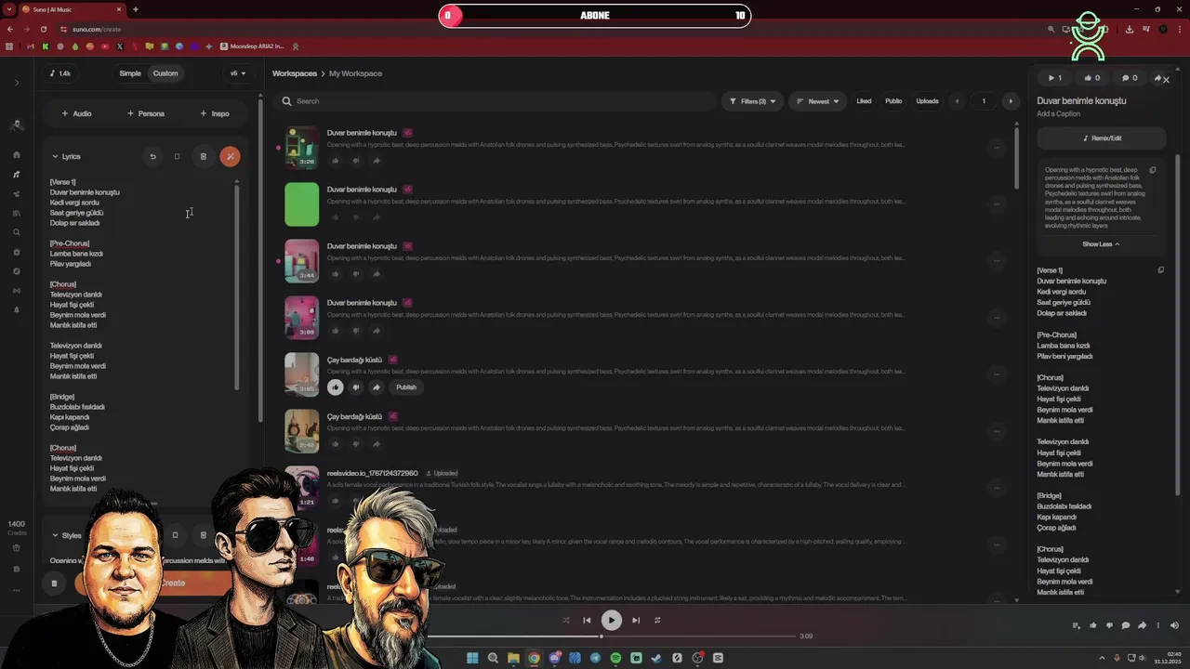
Task: Collapse description with Show Less
Action: tap(1101, 244)
